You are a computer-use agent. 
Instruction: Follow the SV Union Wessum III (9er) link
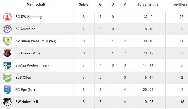tap(36, 41)
